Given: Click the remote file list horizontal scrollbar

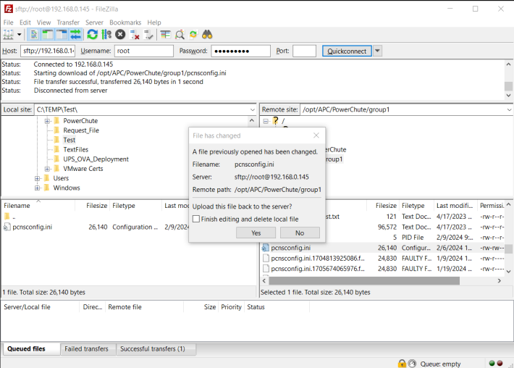Looking at the screenshot, I should tap(364, 281).
